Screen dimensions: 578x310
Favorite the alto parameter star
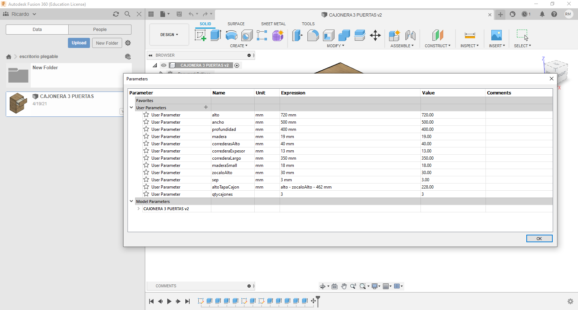coord(146,115)
